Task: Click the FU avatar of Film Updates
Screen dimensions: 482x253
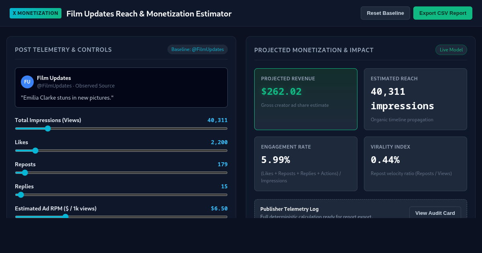Action: [x=27, y=82]
